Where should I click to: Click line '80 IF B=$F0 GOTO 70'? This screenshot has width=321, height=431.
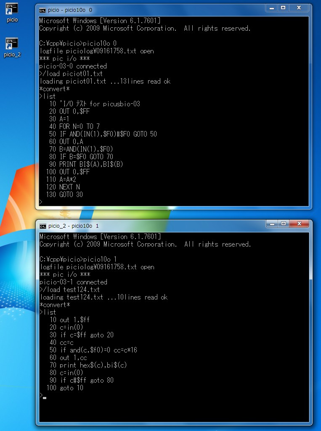click(x=81, y=157)
